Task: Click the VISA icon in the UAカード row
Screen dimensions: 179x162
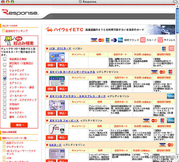Action: coord(162,145)
